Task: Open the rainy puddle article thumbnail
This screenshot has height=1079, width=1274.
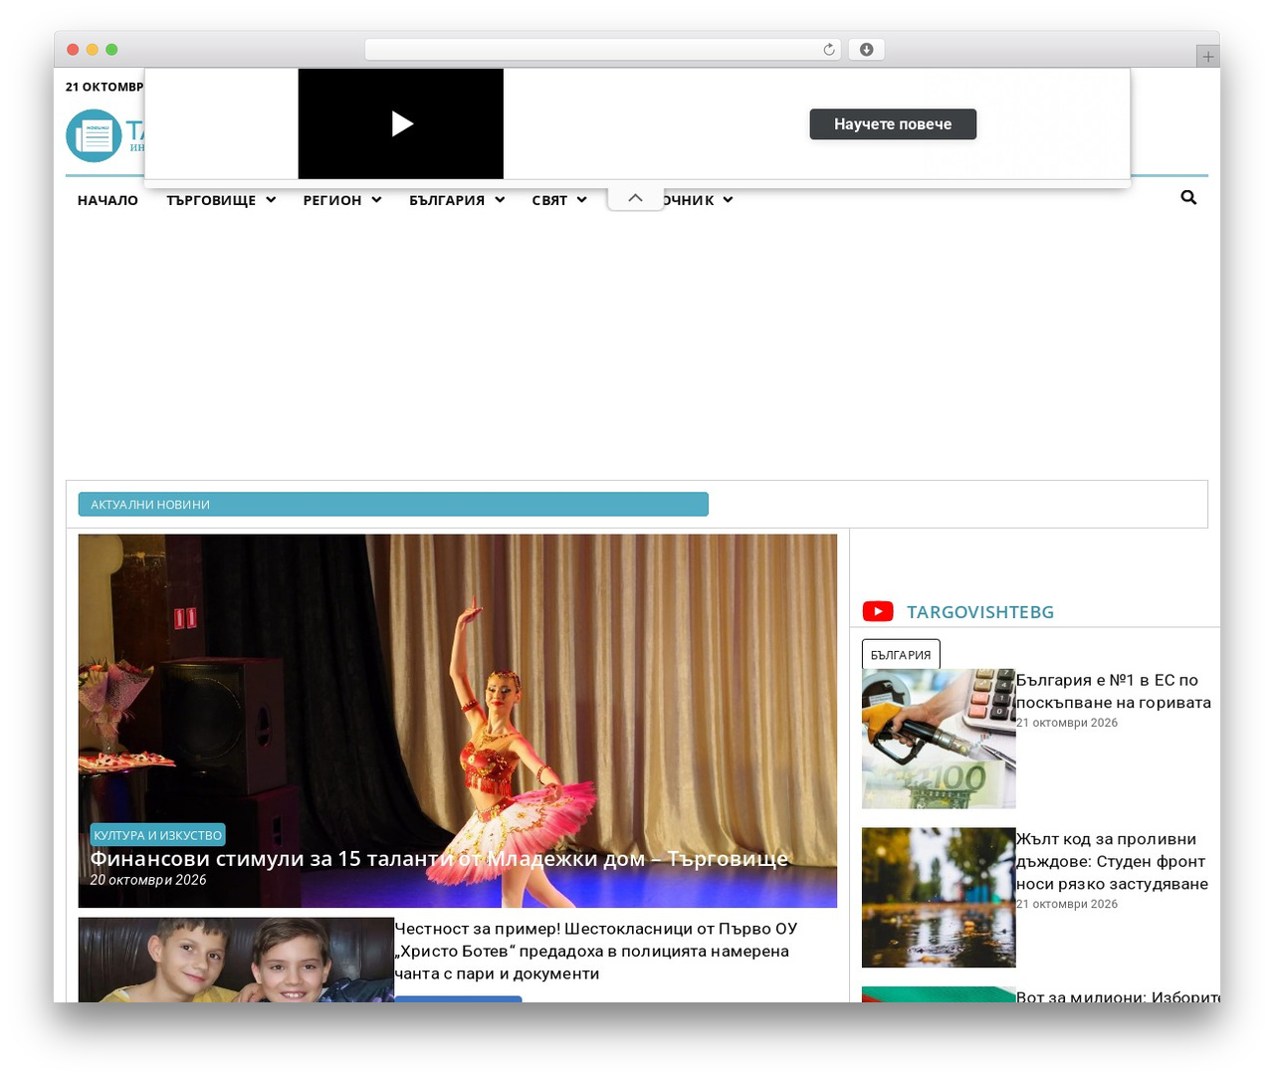Action: 939,898
